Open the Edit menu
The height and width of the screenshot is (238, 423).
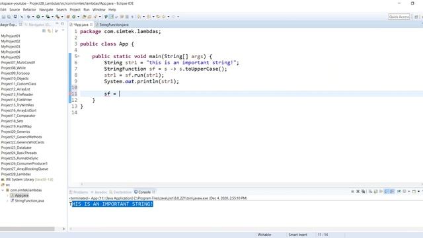point(3,9)
